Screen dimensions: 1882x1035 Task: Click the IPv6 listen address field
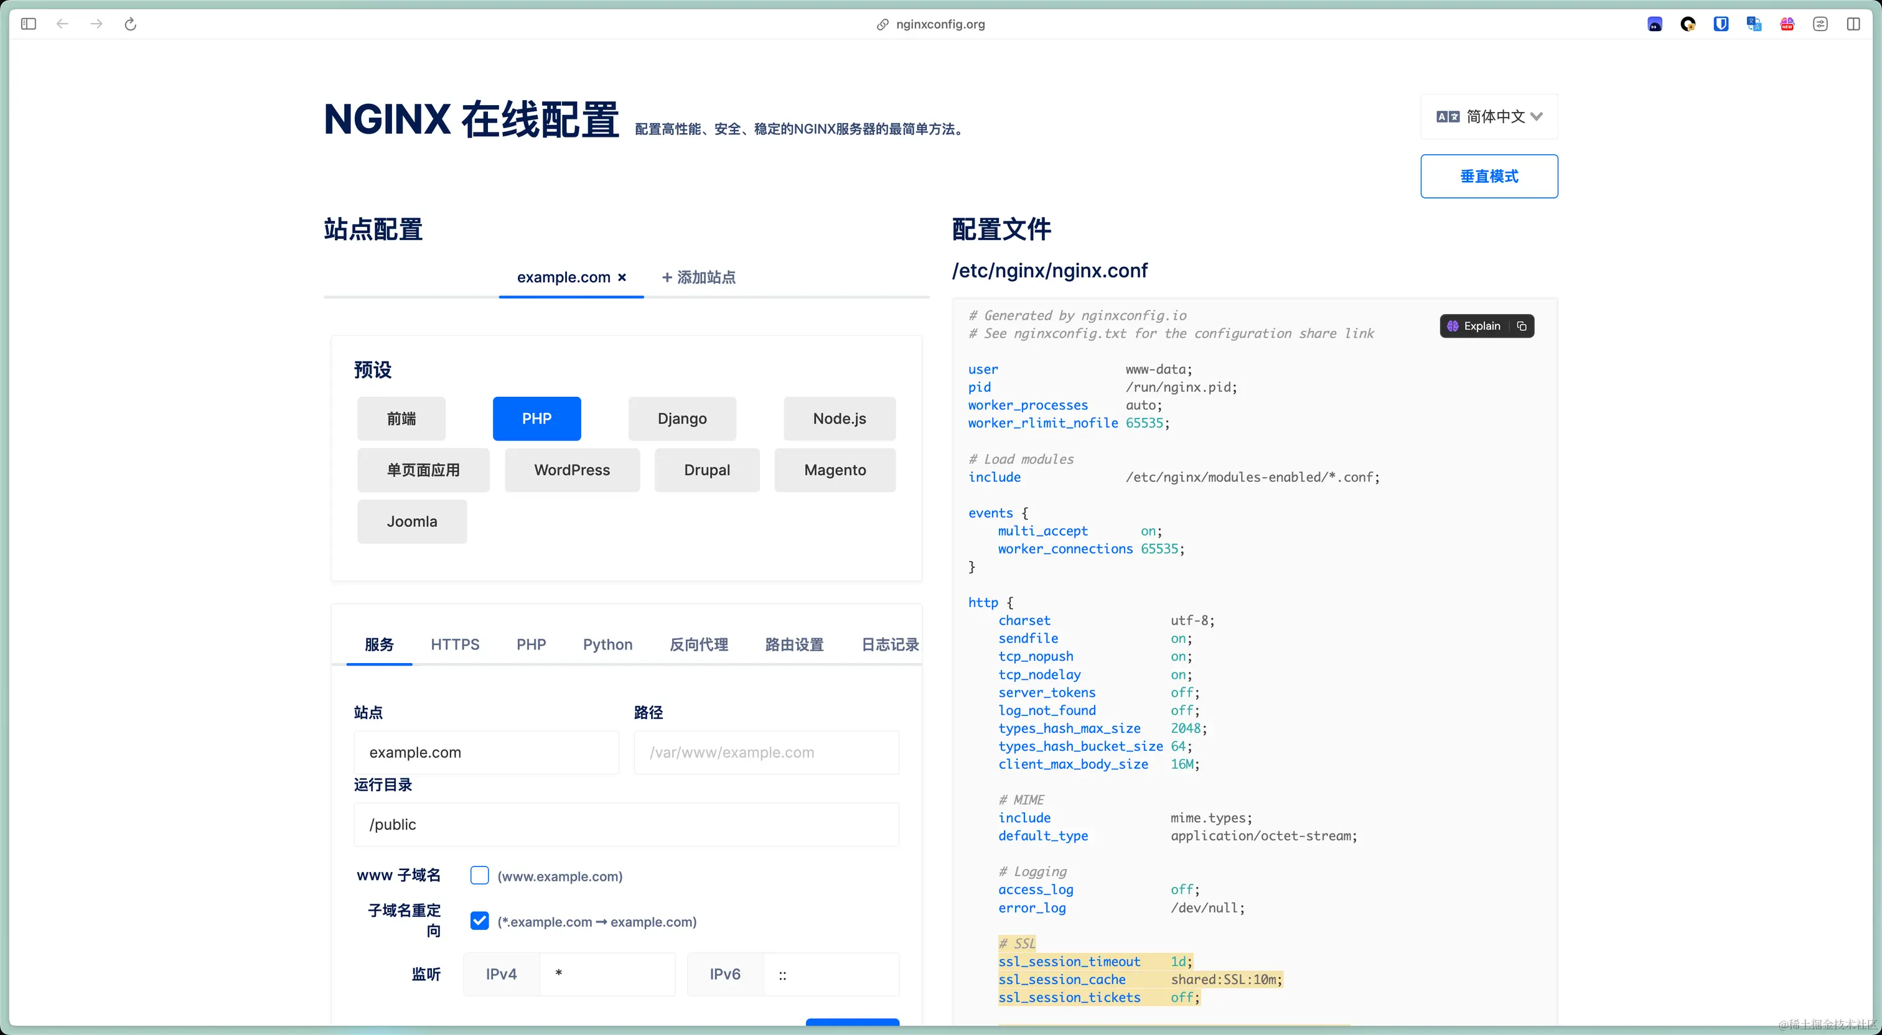pyautogui.click(x=831, y=975)
